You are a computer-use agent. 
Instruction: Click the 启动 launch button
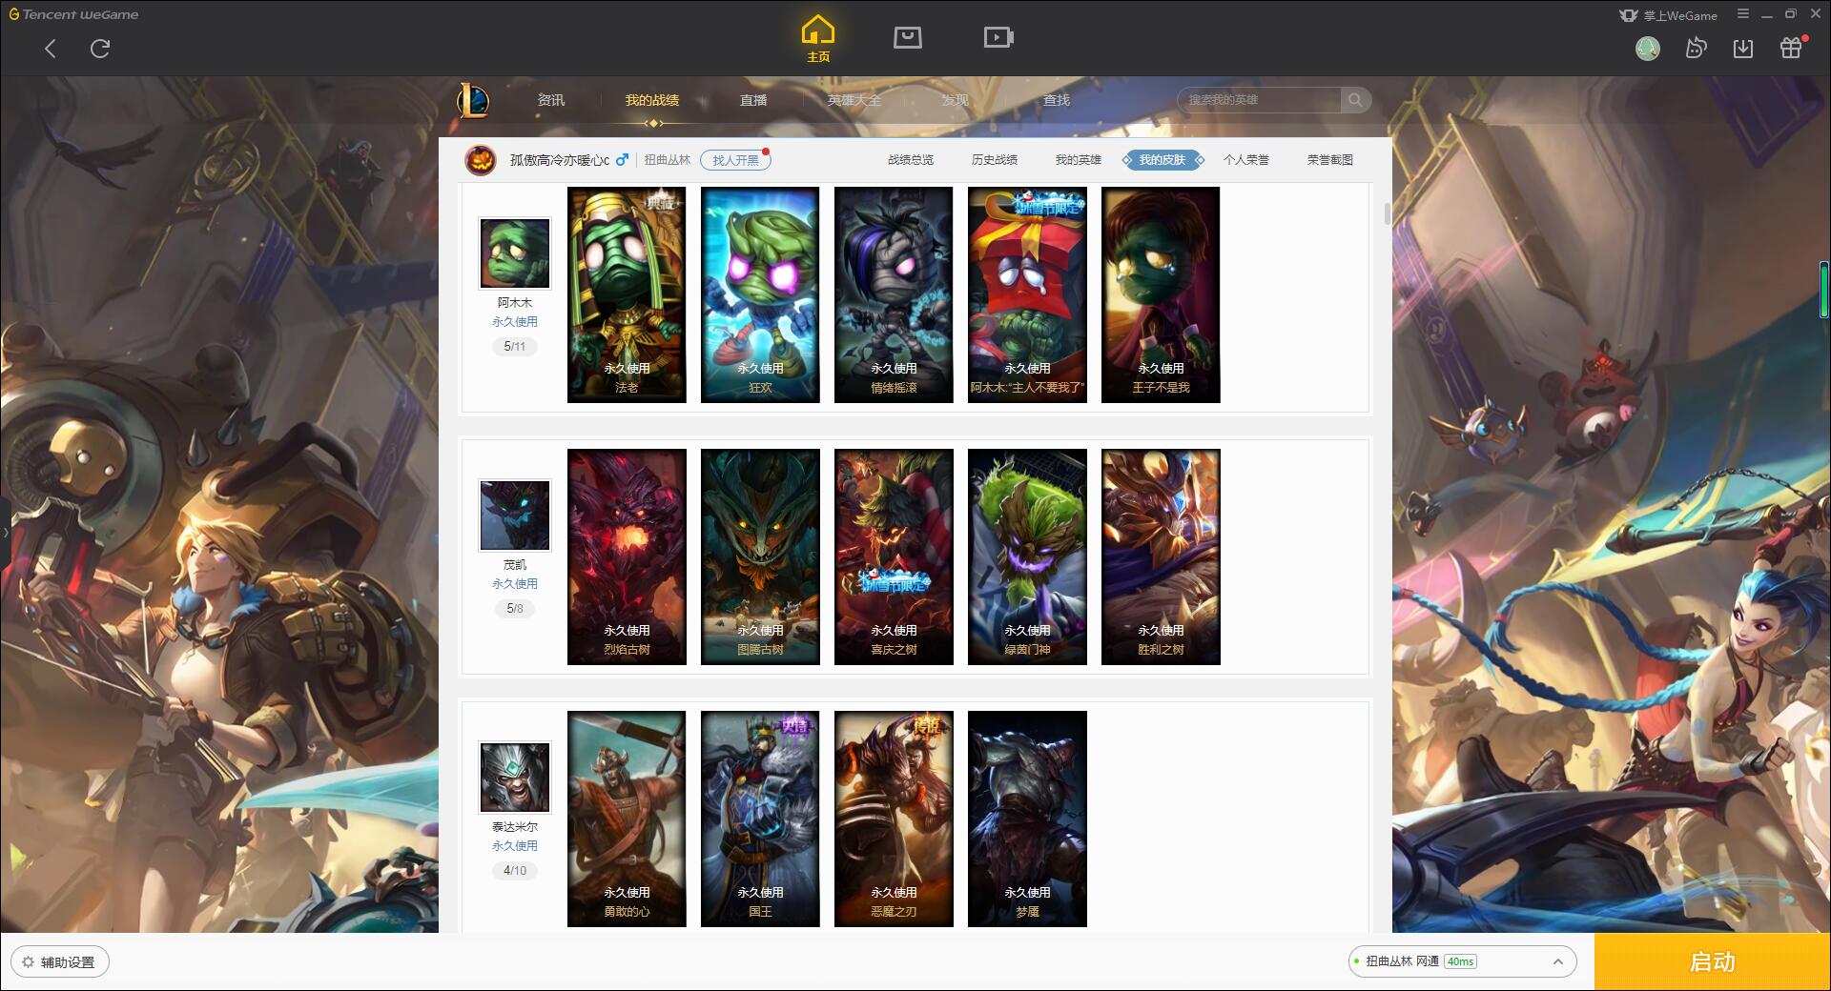coord(1713,962)
